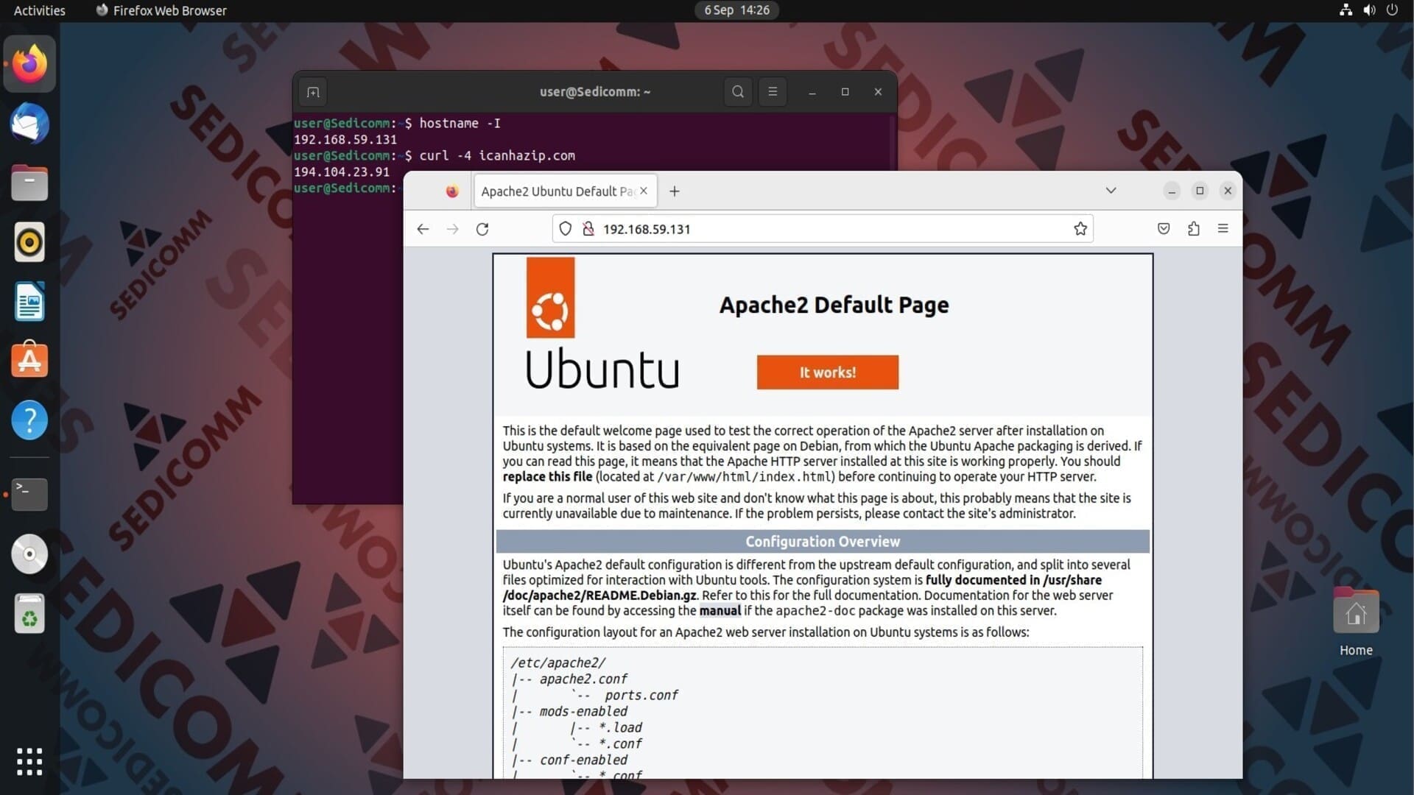The image size is (1414, 795).
Task: Open the Help icon in the dock
Action: [x=29, y=420]
